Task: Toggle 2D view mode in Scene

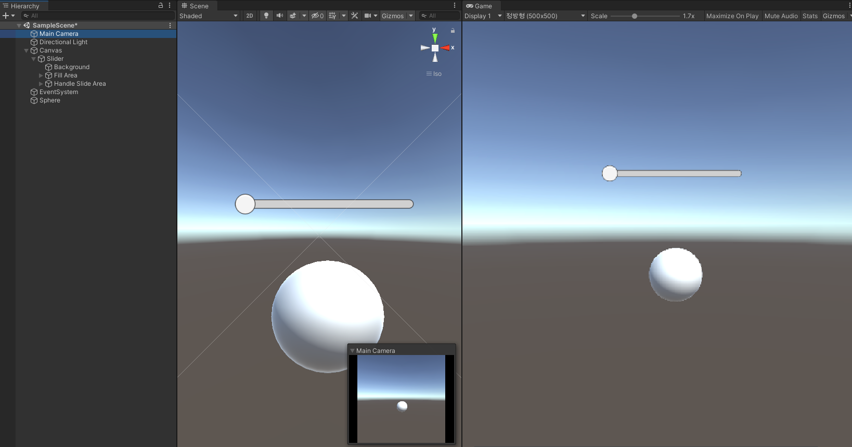Action: (250, 16)
